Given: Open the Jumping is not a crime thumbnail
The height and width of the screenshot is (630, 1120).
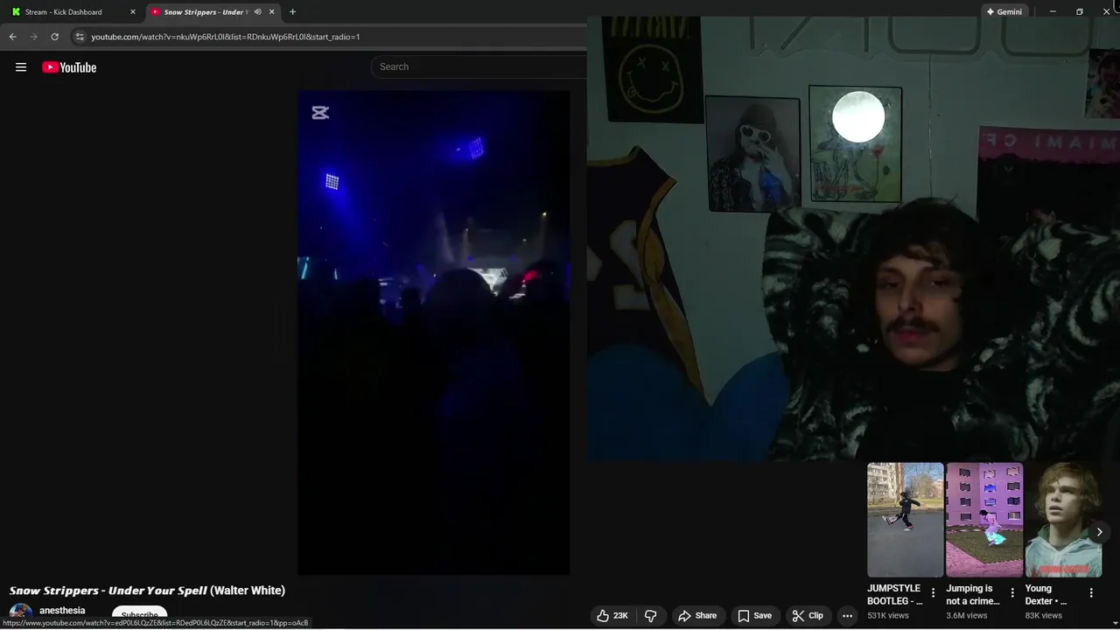Looking at the screenshot, I should point(984,520).
